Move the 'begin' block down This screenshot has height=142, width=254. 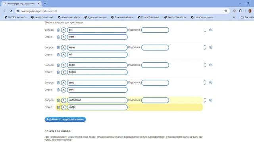pos(205,67)
